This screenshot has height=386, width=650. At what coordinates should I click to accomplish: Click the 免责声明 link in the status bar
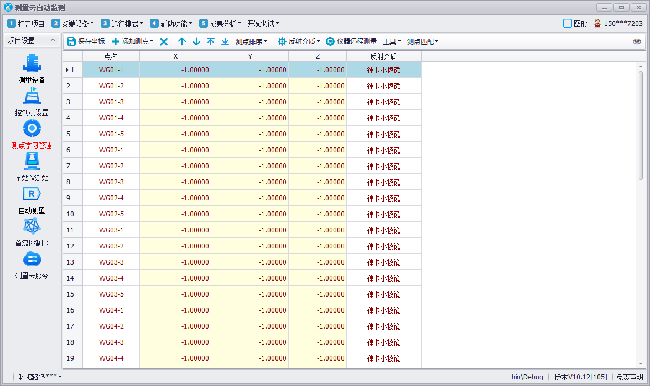[630, 377]
